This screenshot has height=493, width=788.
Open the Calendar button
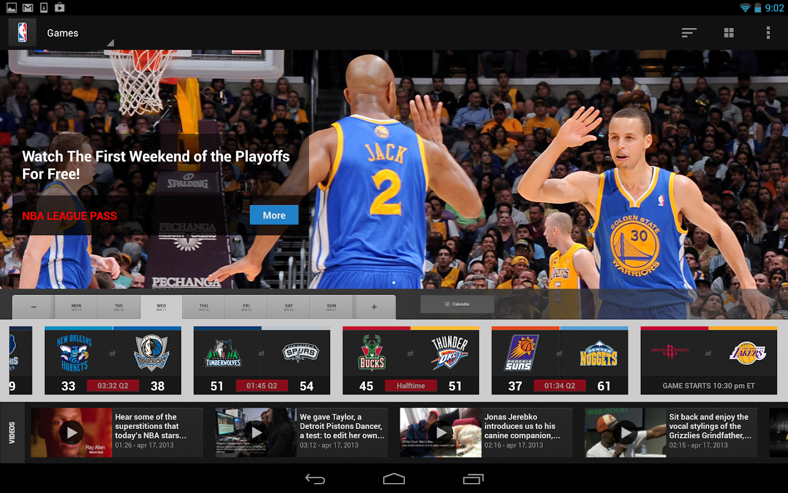457,304
